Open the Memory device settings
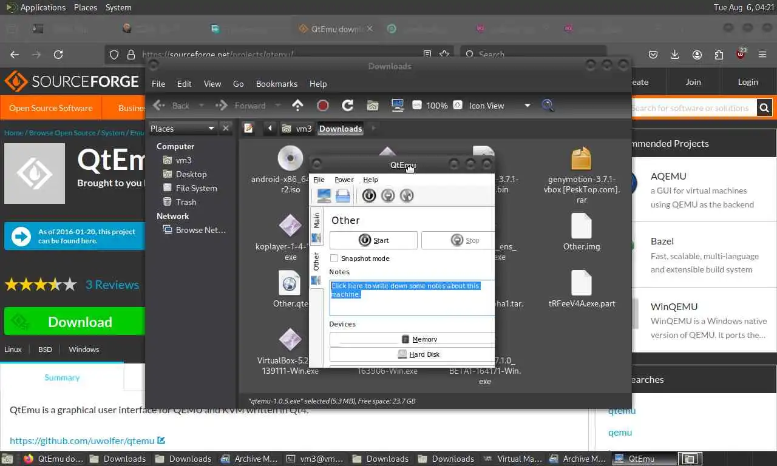 coord(412,339)
